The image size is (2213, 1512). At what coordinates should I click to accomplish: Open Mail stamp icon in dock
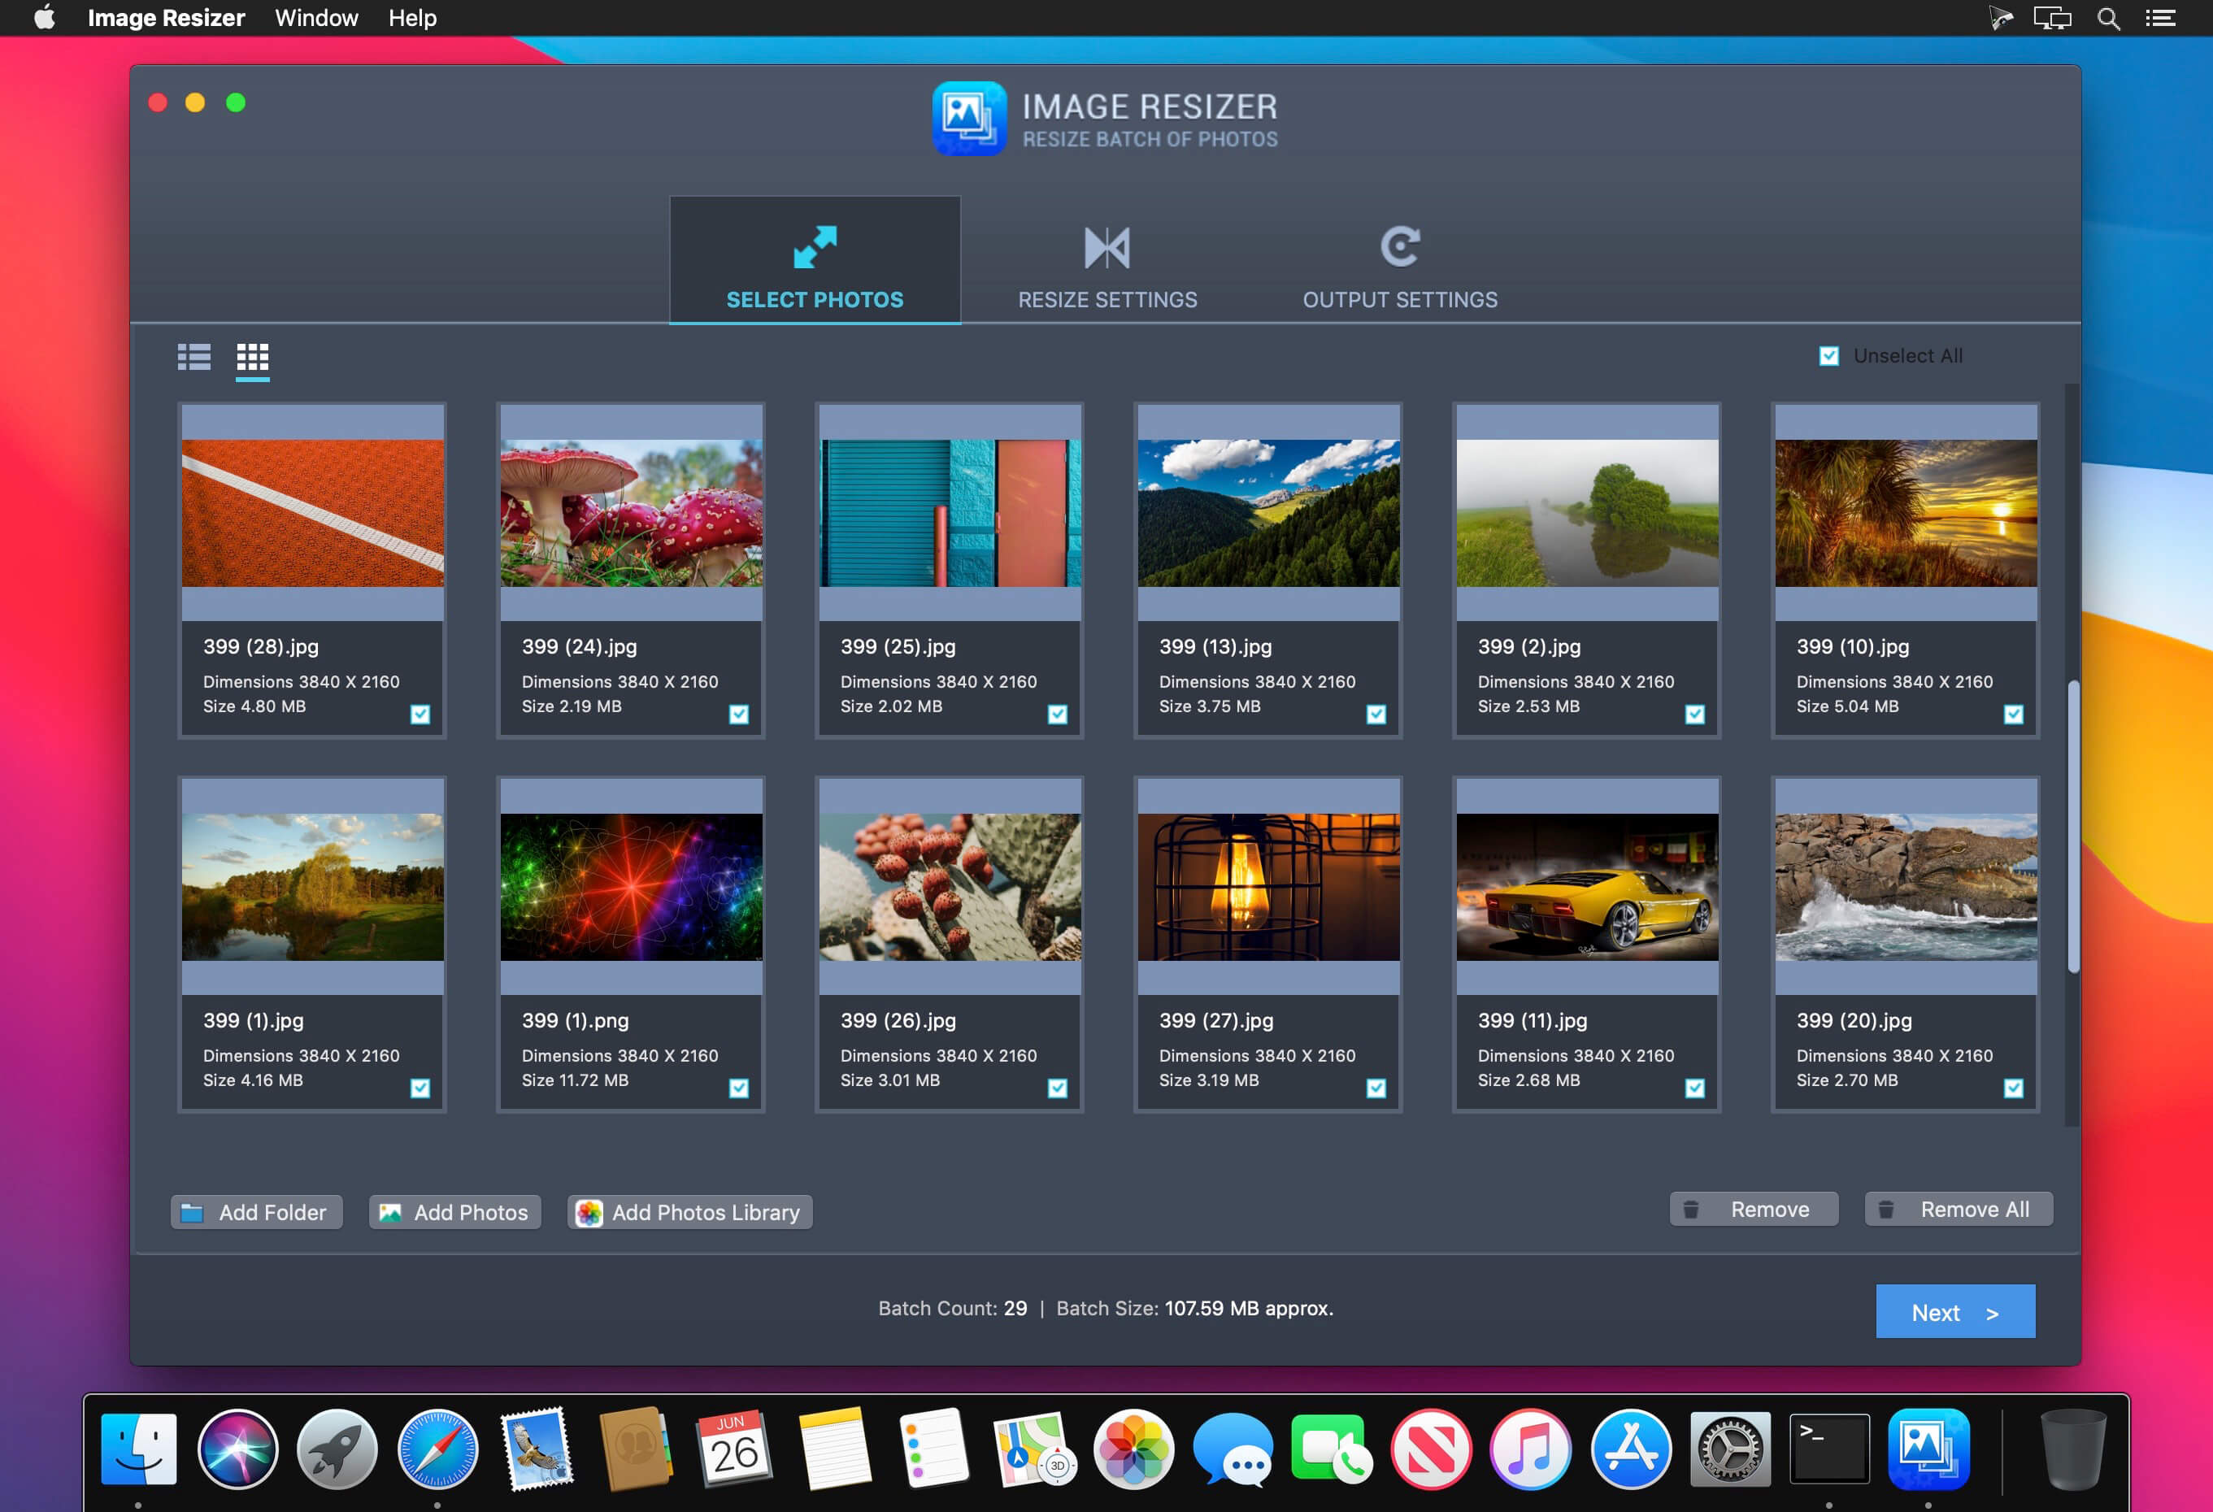538,1449
